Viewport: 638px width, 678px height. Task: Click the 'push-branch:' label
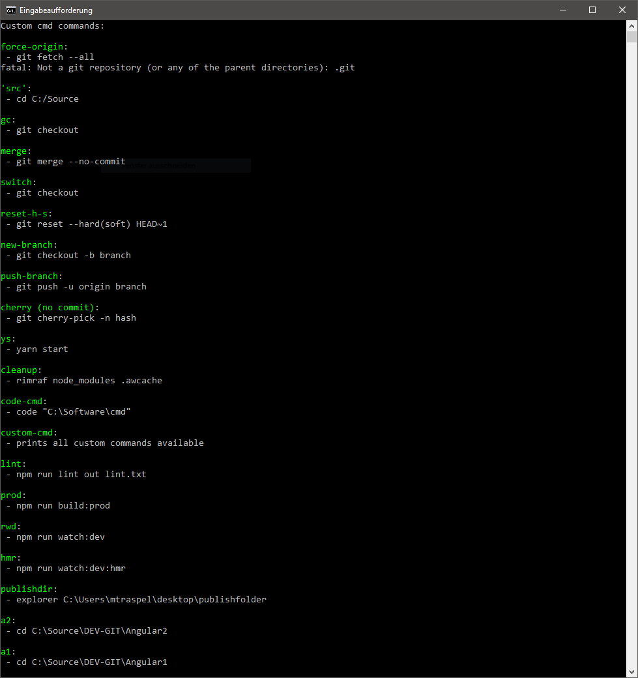(x=31, y=276)
